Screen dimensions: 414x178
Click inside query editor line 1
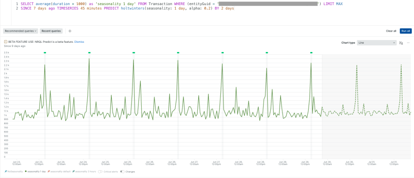tap(182, 4)
